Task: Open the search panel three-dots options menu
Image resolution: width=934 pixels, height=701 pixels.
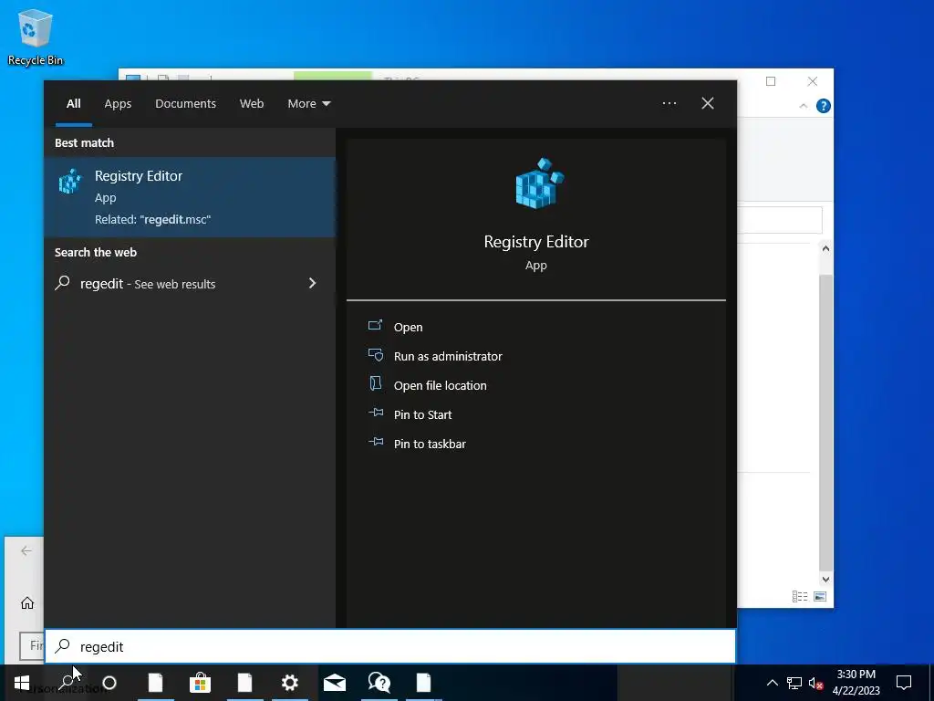Action: coord(669,104)
